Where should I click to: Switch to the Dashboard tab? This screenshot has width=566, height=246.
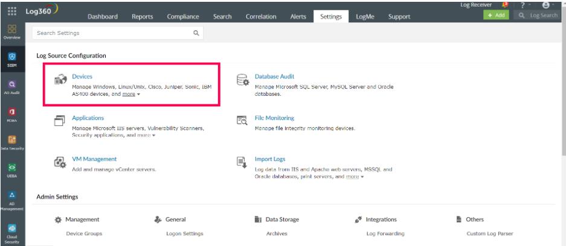102,17
